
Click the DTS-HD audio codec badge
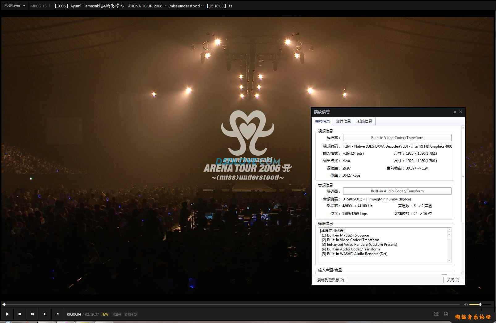click(131, 314)
